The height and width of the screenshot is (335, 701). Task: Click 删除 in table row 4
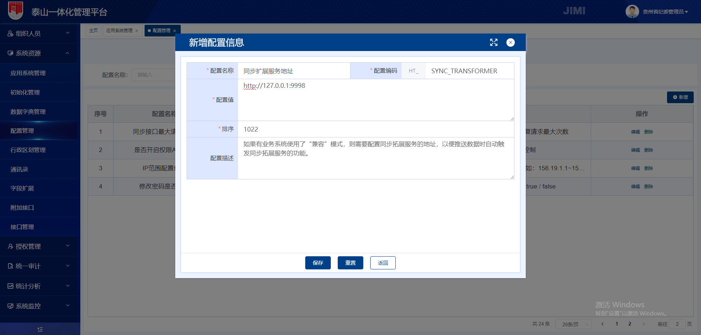[649, 187]
